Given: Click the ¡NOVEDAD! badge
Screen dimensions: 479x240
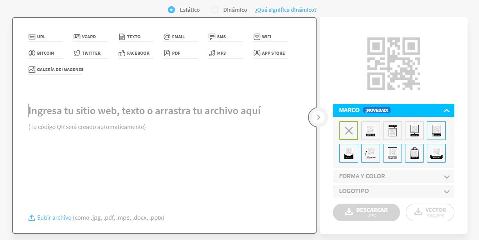Looking at the screenshot, I should click(x=377, y=110).
